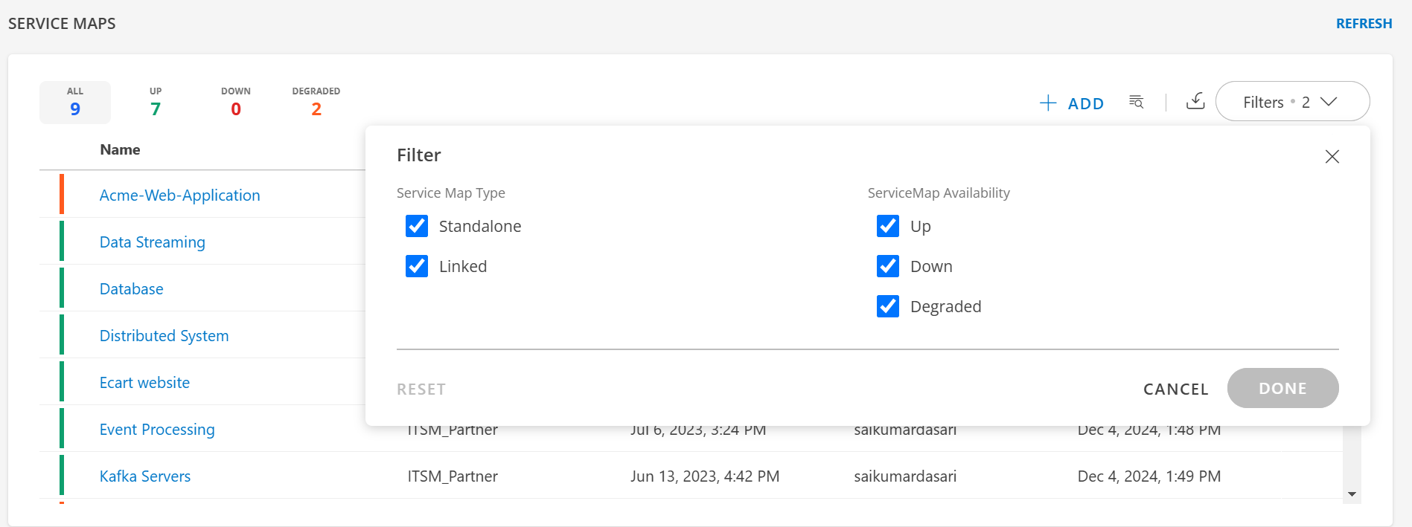Click the plus ADD button

point(1072,103)
